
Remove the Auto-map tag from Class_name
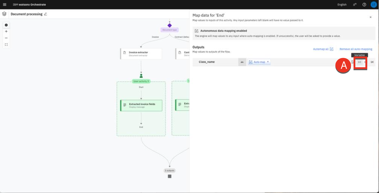pos(268,62)
